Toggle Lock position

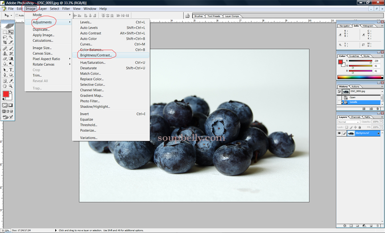[x=355, y=127]
